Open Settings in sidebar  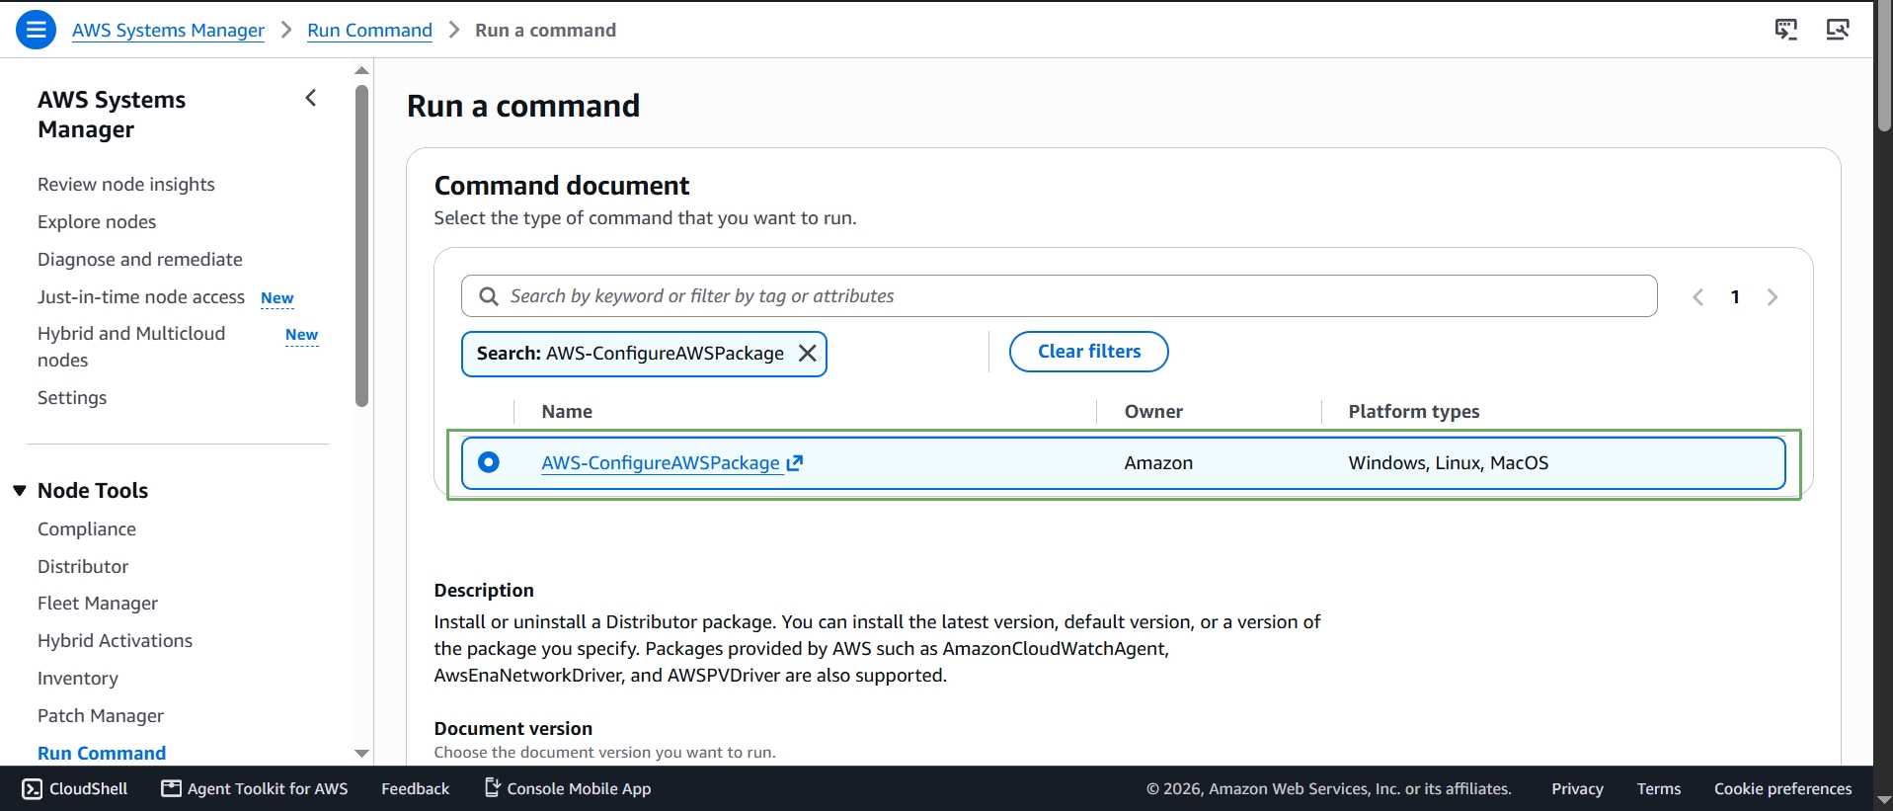(72, 398)
